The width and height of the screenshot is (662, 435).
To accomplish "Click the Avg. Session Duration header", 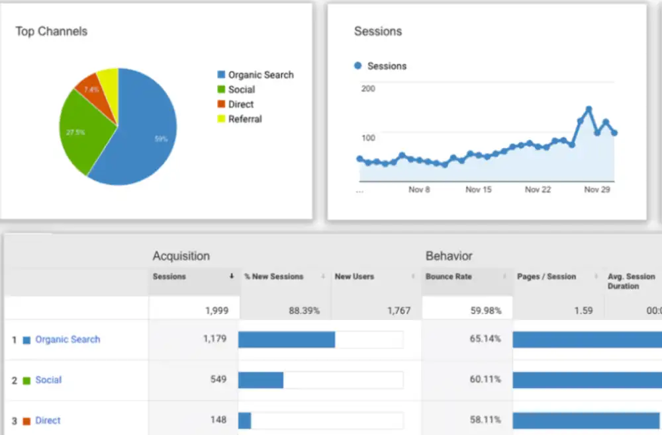I will 631,281.
